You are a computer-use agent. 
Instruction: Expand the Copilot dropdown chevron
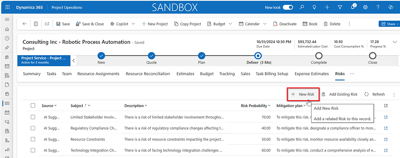tap(133, 24)
